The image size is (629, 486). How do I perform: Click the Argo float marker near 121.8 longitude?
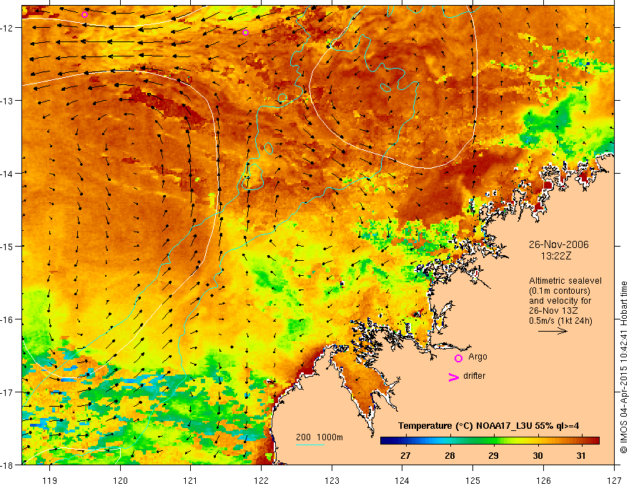pos(245,32)
